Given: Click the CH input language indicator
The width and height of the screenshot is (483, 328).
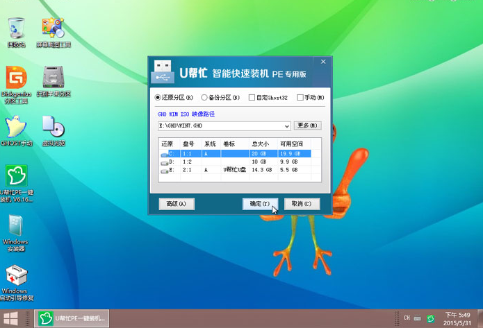Looking at the screenshot, I should tap(407, 318).
